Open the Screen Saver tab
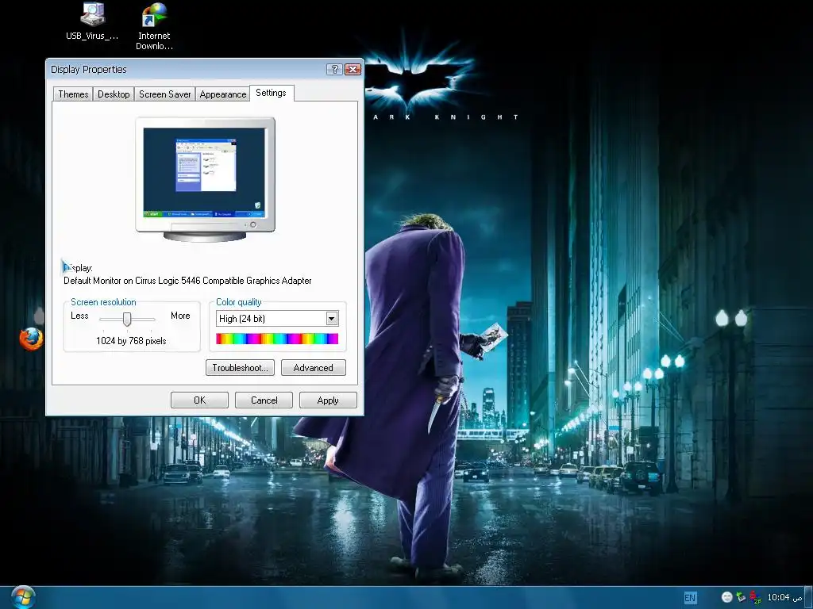 pos(165,94)
